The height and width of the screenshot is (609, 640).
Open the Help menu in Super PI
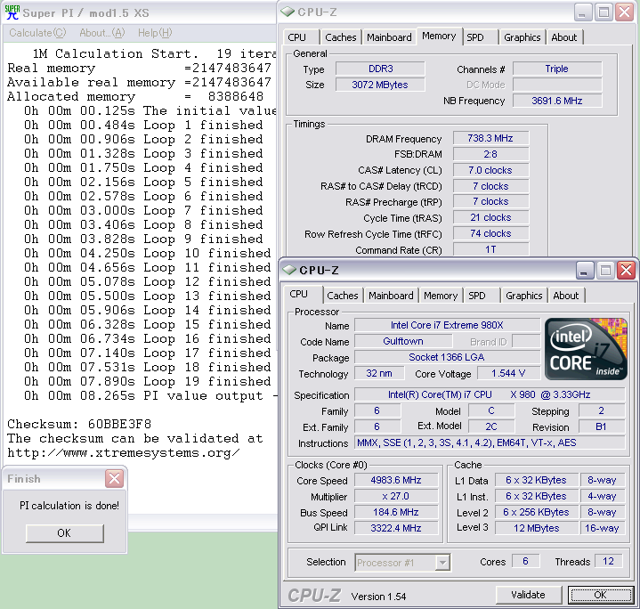pyautogui.click(x=155, y=33)
